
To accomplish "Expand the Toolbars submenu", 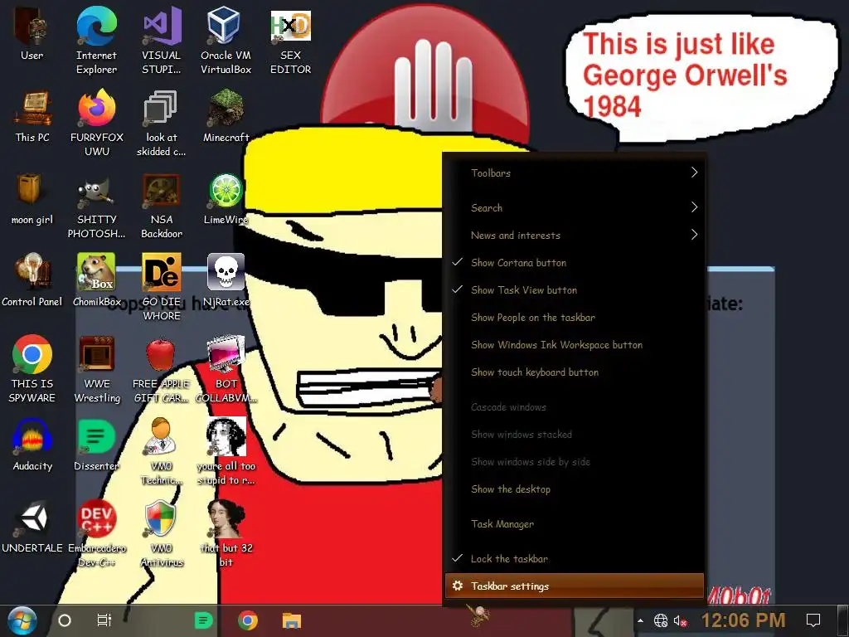I will tap(575, 173).
